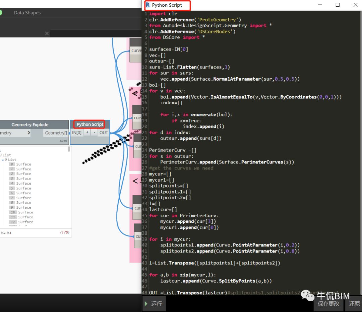Place cursor on 'OUT =List.Transpose(lastcur)' line
The height and width of the screenshot is (312, 362).
pos(188,293)
